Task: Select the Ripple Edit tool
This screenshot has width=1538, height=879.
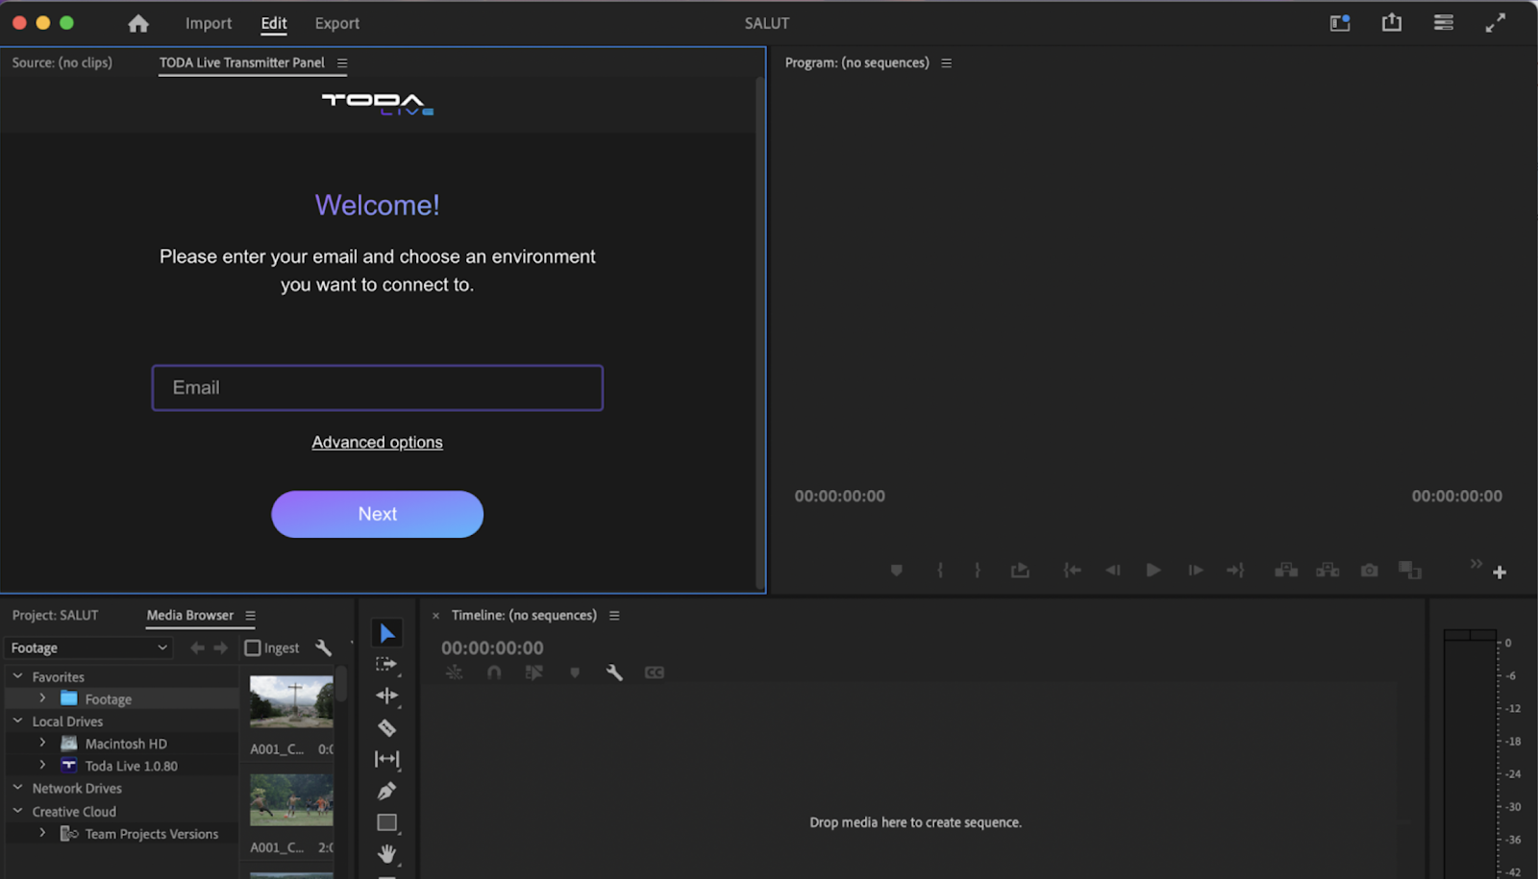Action: click(x=386, y=696)
